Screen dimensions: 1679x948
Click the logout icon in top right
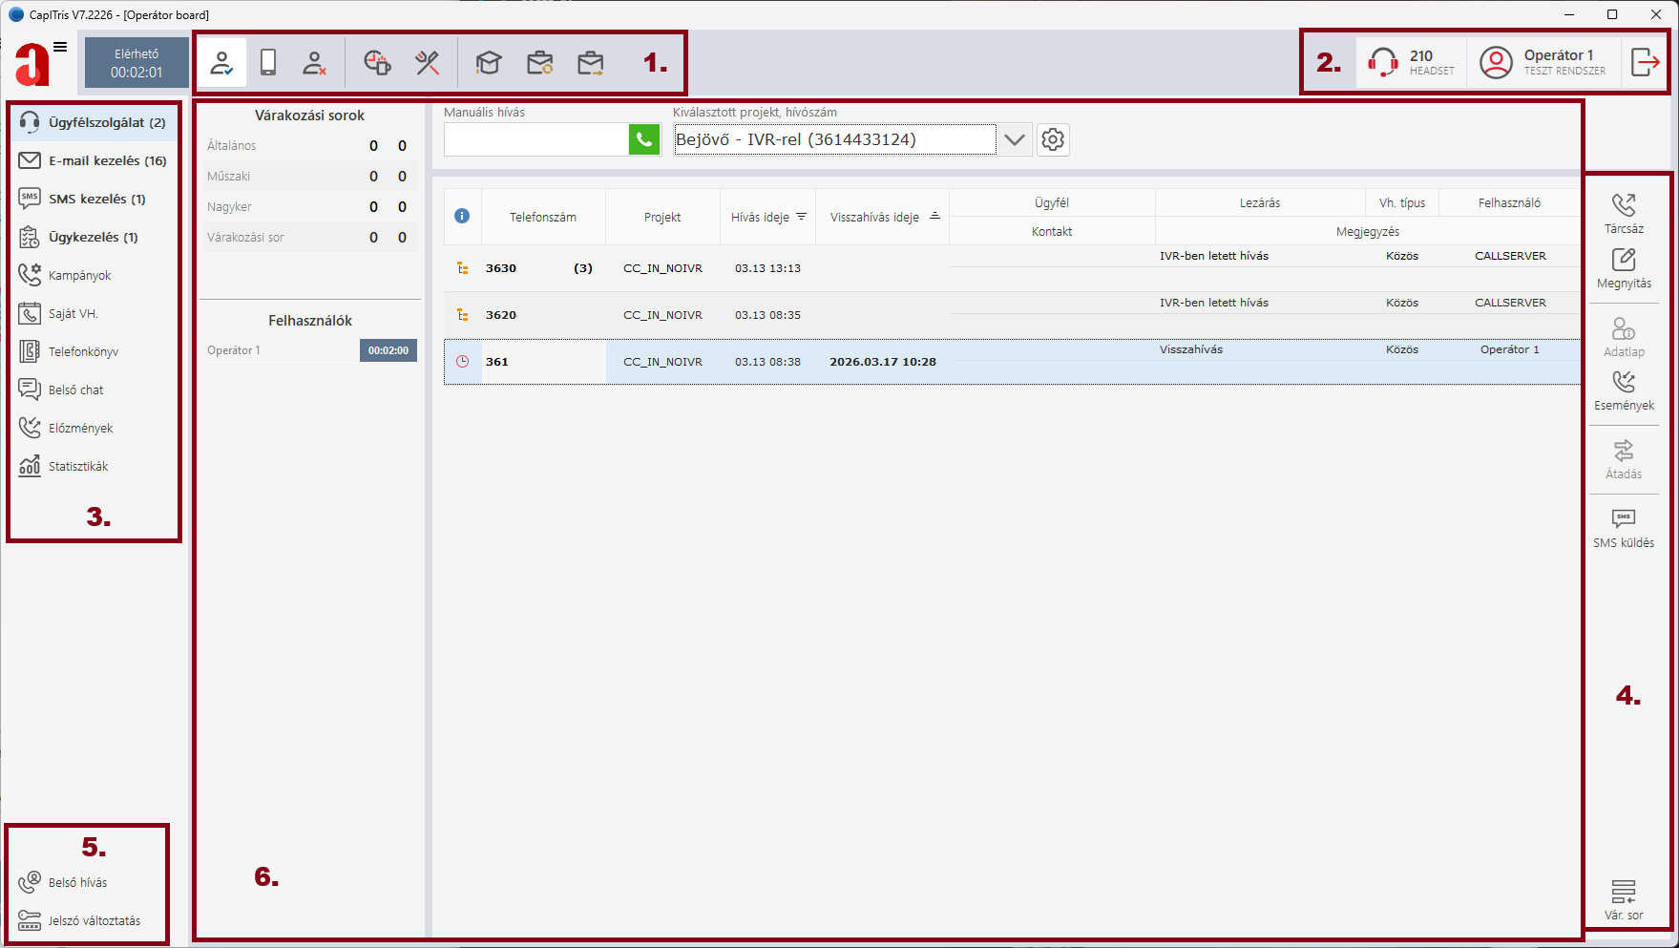1645,62
